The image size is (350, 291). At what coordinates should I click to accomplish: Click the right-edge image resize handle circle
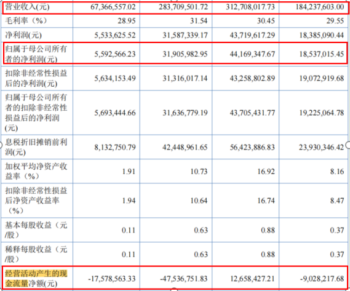(x=348, y=145)
